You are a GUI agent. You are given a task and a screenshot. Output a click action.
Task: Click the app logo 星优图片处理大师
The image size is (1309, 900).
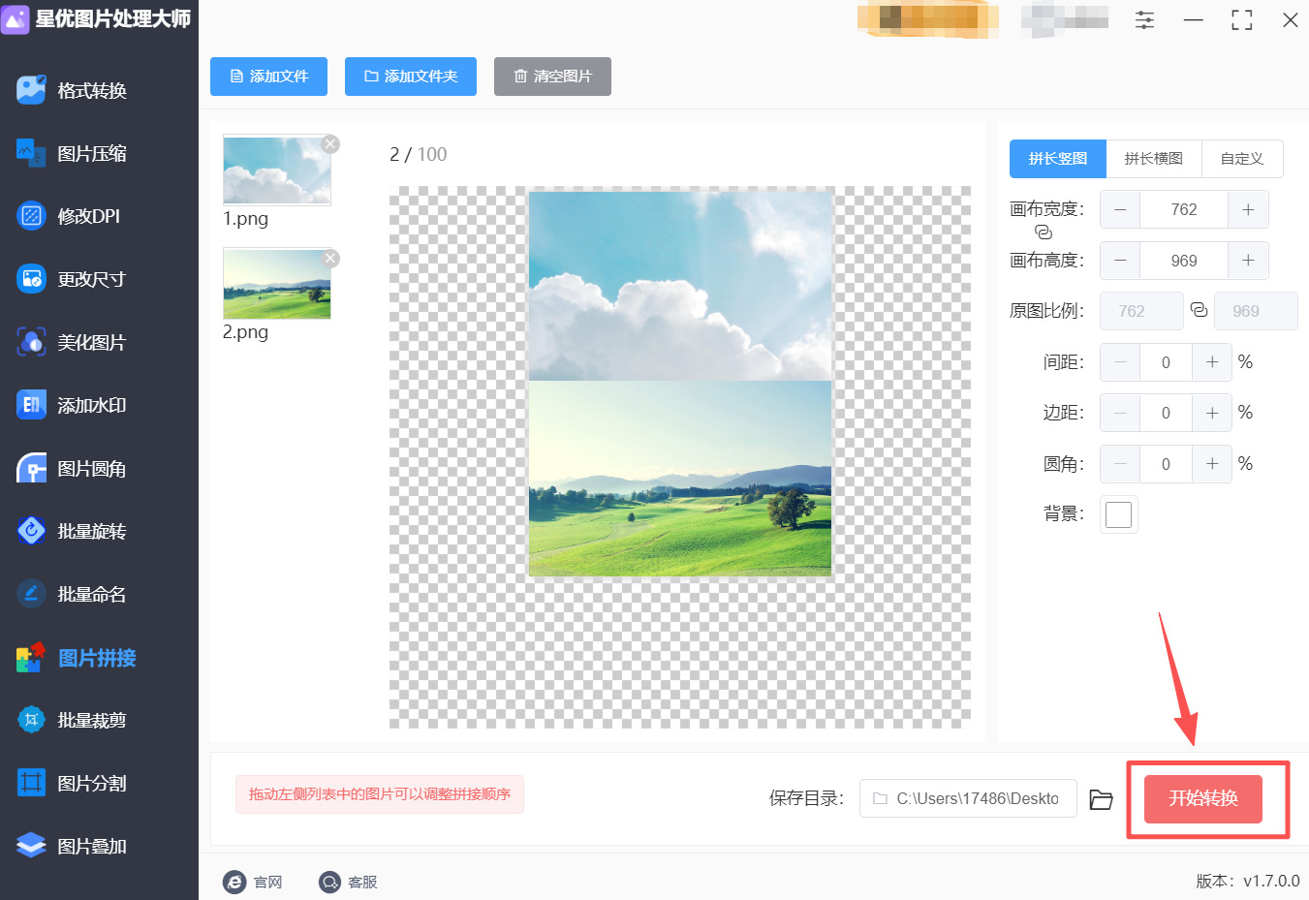[96, 19]
